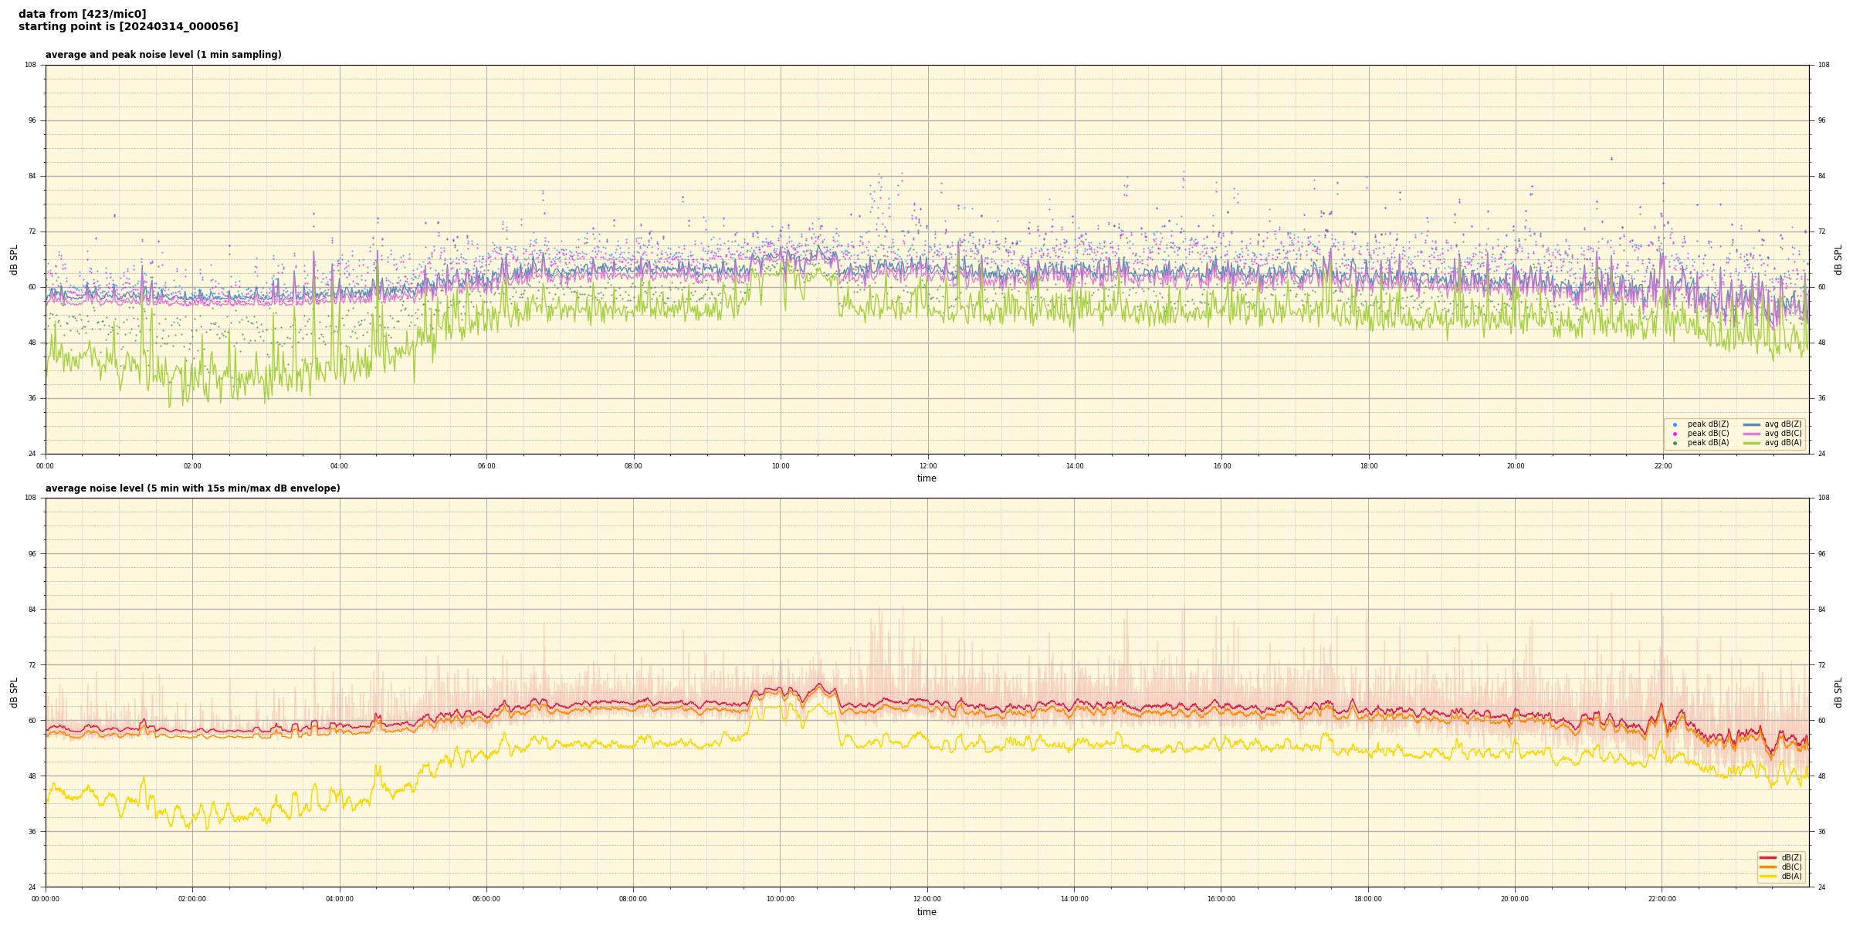Click the 22:00 tick label on upper chart
Screen dimensions: 1853x926
(1662, 466)
